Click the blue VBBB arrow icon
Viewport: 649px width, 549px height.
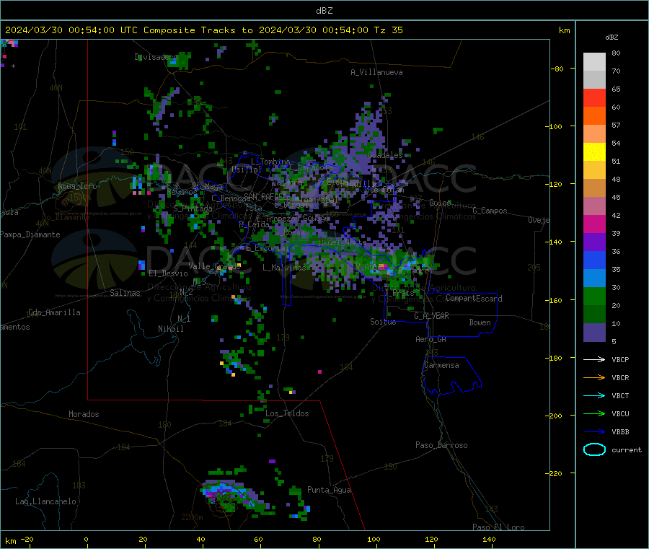coord(594,432)
